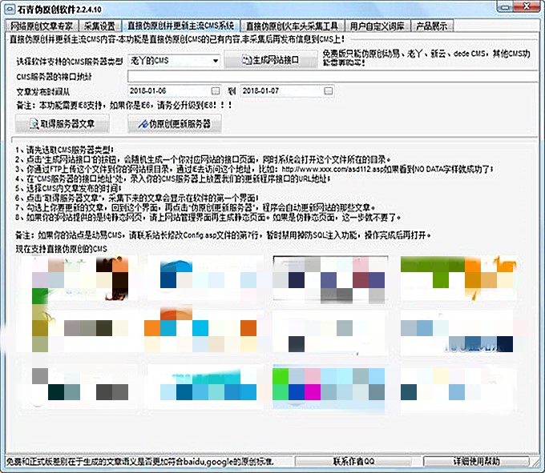Image resolution: width=545 pixels, height=473 pixels.
Task: Open the 网络原创文章专家 tab
Action: click(x=42, y=26)
